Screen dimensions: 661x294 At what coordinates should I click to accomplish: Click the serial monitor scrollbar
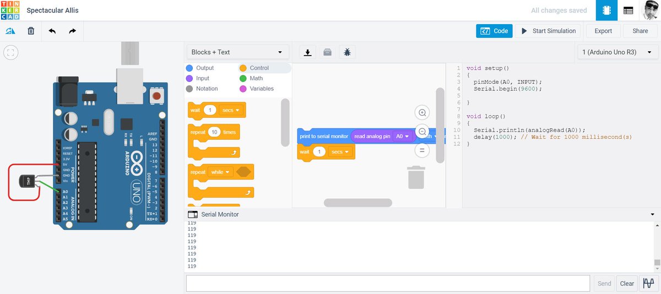coord(657,263)
